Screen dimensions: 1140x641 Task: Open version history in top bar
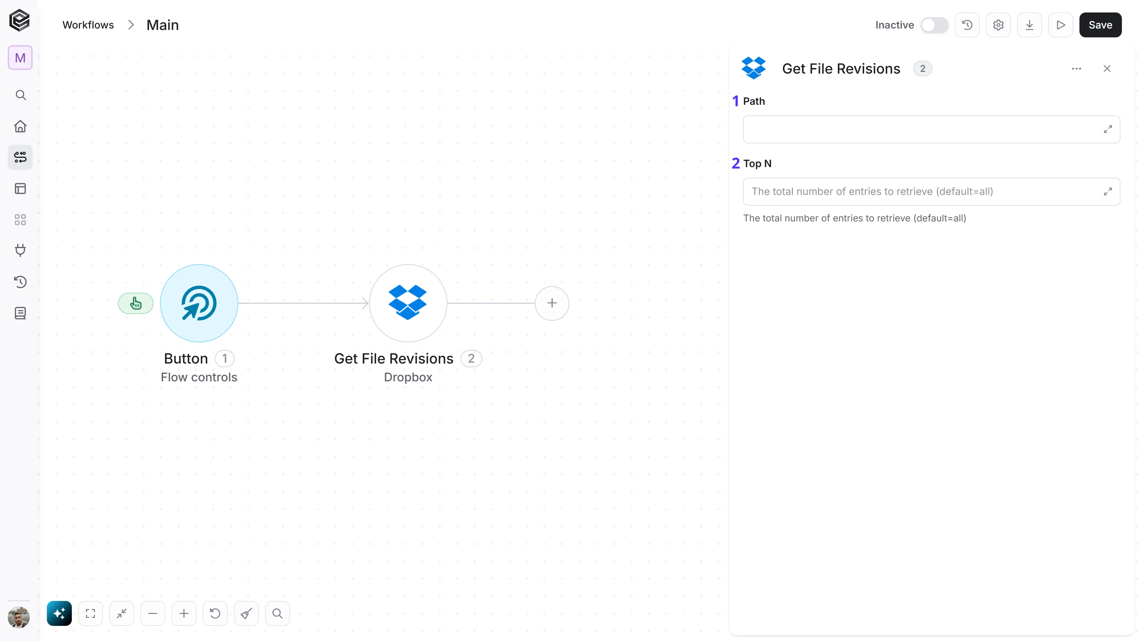click(x=967, y=25)
